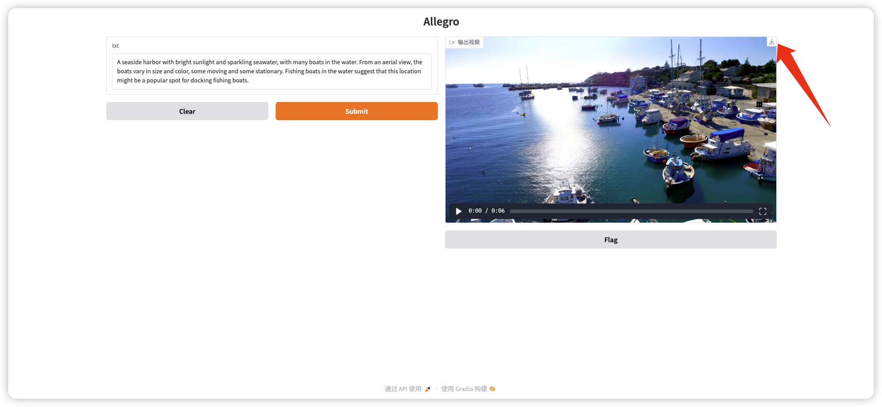
Task: Click the txt label above the prompt
Action: (x=116, y=46)
